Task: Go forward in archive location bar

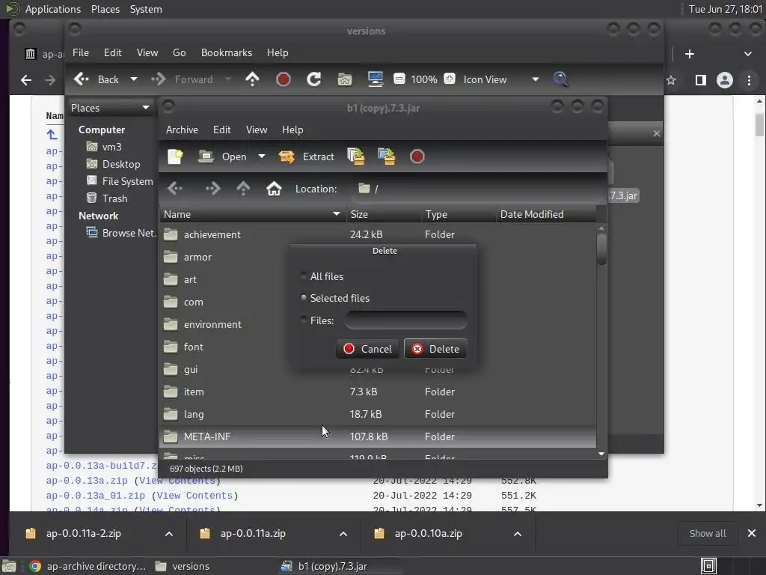Action: (212, 188)
